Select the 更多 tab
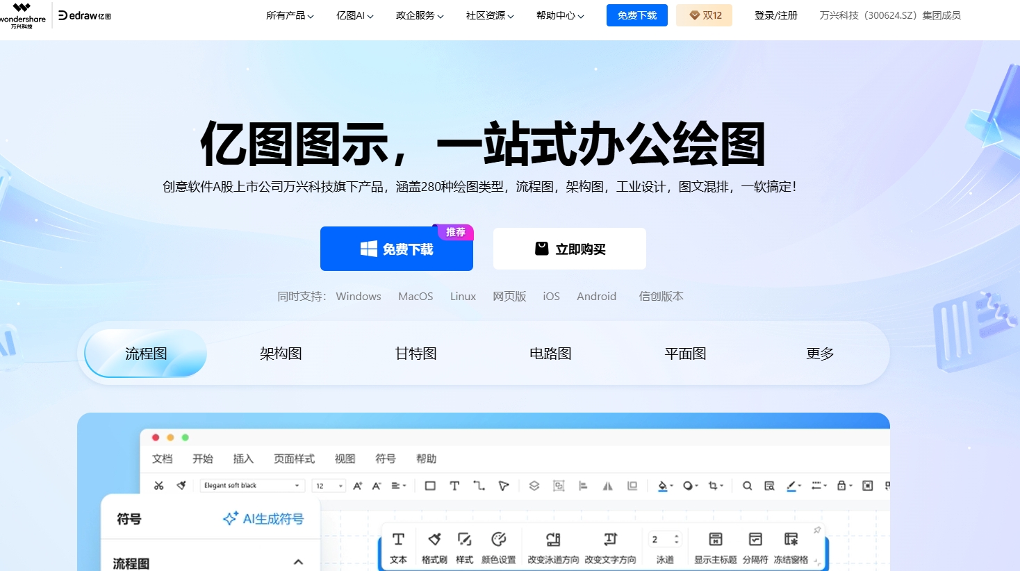Viewport: 1020px width, 571px height. point(820,354)
